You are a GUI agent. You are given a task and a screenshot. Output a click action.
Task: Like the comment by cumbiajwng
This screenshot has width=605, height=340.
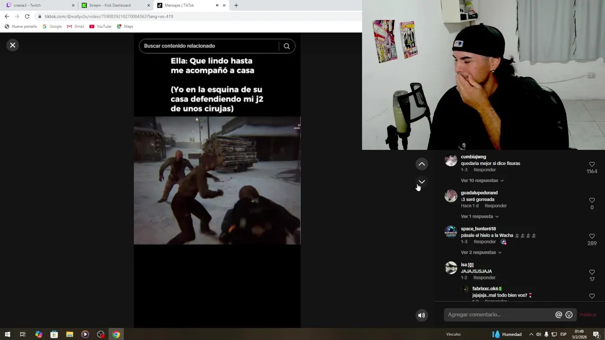(592, 164)
